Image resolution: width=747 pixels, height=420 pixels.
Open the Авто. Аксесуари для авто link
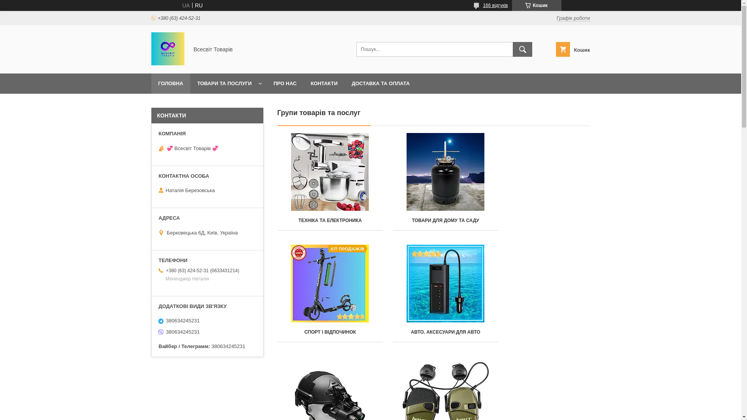[445, 332]
